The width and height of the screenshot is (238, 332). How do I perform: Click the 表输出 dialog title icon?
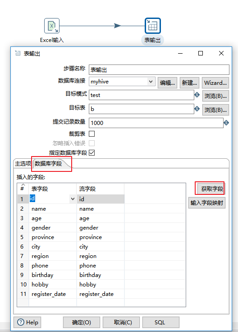[x=18, y=53]
